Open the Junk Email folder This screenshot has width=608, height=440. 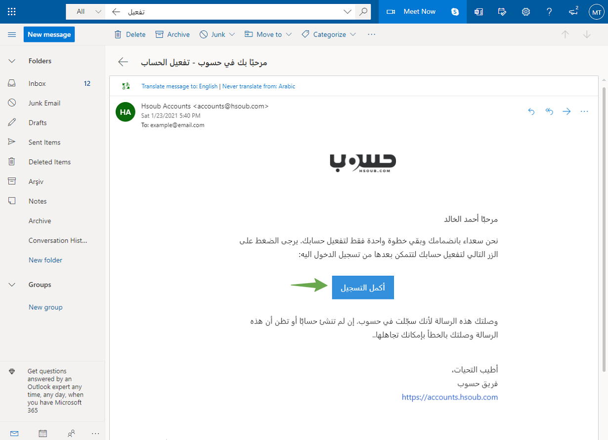[x=52, y=103]
